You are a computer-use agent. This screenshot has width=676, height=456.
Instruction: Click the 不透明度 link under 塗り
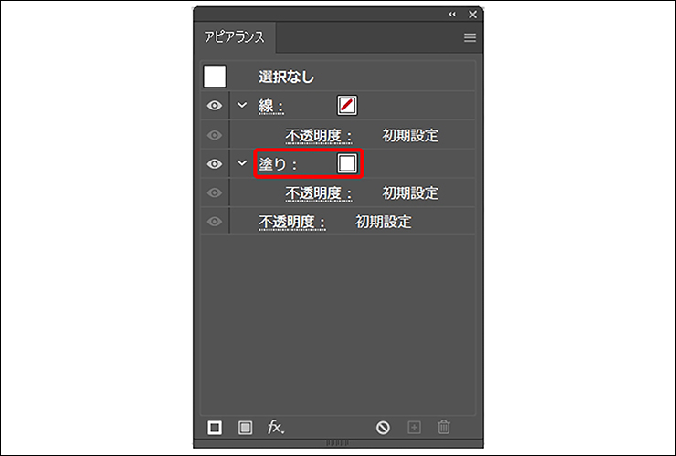[x=319, y=193]
